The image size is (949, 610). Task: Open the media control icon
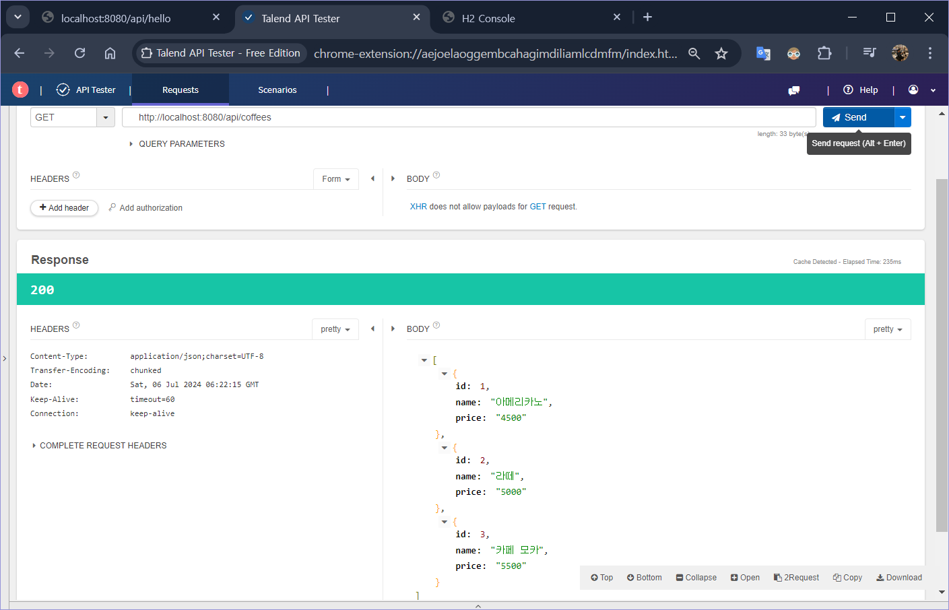coord(870,53)
